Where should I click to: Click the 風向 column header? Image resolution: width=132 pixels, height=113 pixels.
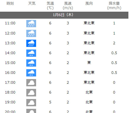(89, 3)
